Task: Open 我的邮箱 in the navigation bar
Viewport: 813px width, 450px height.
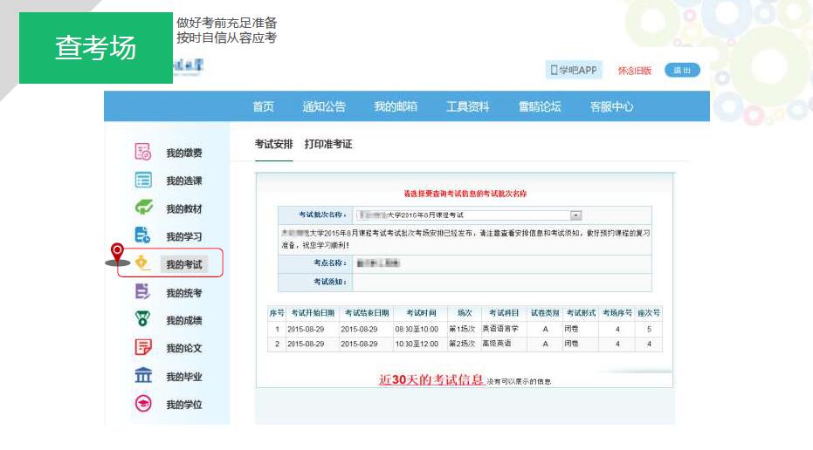Action: pyautogui.click(x=396, y=106)
